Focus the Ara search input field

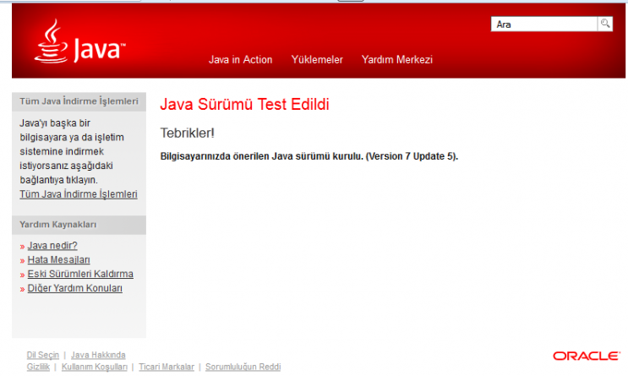543,24
